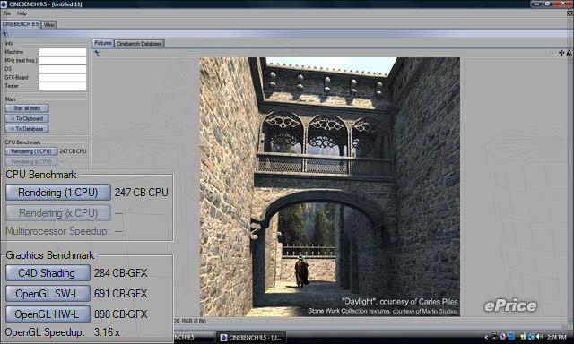This screenshot has width=574, height=344.
Task: Click into the Machine input field
Action: click(63, 52)
